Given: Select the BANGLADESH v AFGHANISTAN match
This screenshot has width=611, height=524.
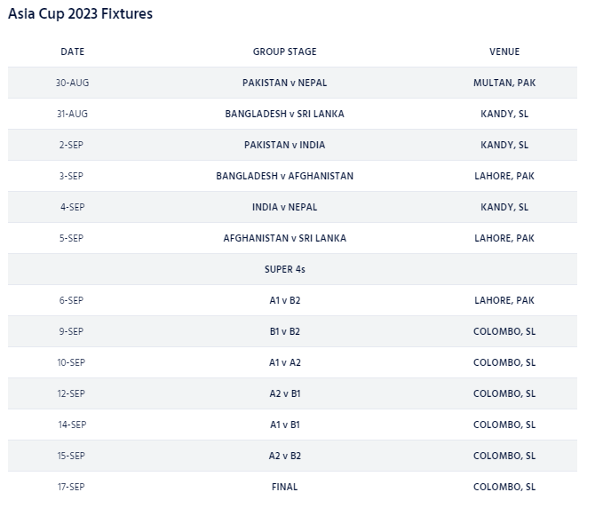Looking at the screenshot, I should [284, 176].
